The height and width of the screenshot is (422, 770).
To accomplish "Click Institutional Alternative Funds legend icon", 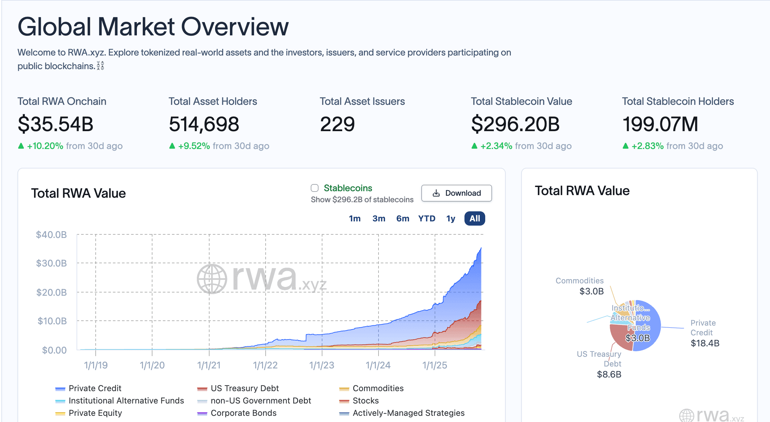I will [x=60, y=401].
